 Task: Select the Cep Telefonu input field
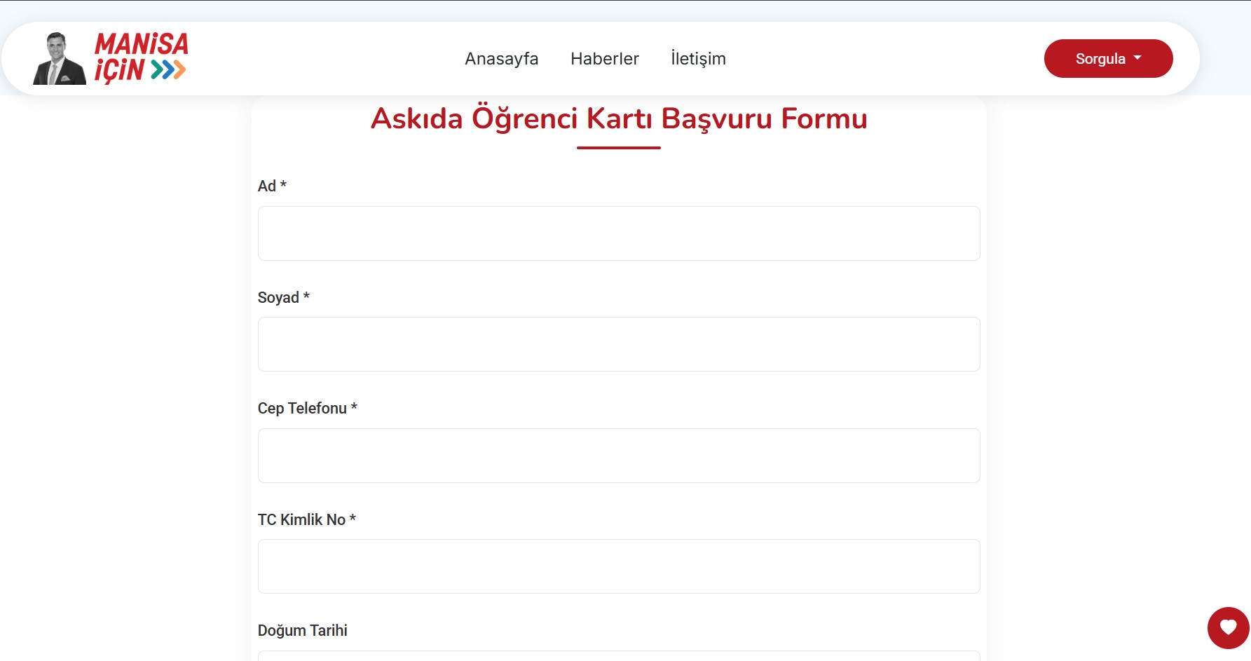[x=618, y=456]
